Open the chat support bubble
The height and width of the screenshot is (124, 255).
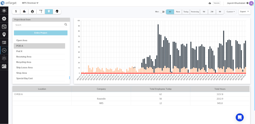click(239, 117)
